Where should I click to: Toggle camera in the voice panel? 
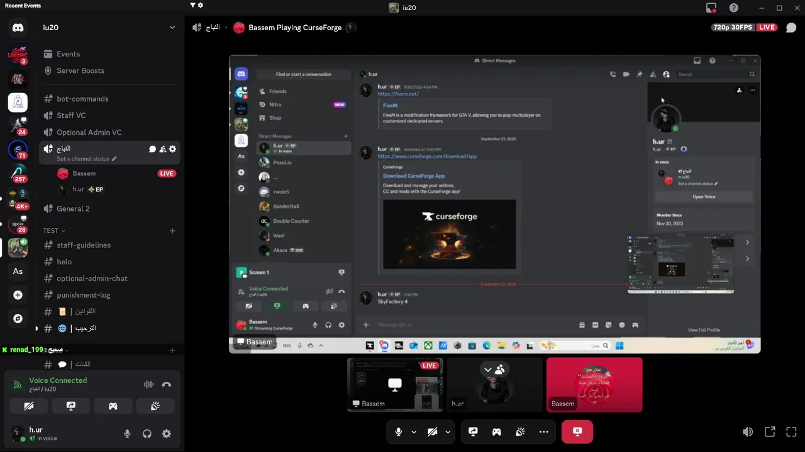coord(29,406)
